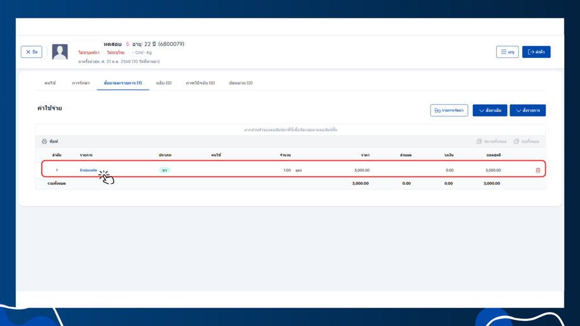Click the red allergy text in patient header

click(x=89, y=52)
